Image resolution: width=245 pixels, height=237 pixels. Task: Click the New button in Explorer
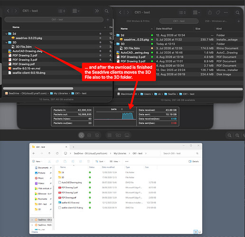point(37,161)
